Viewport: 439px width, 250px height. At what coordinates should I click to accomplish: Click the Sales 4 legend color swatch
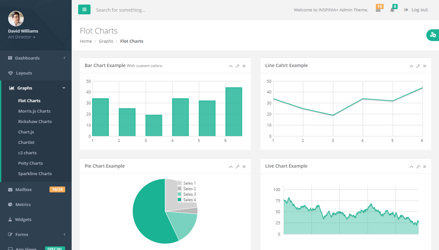179,200
